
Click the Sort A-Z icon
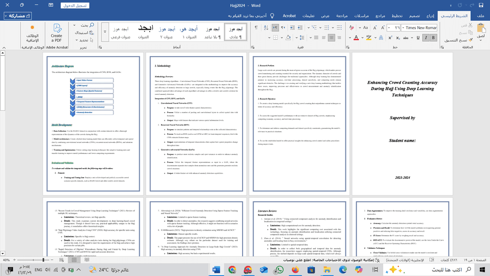(266, 28)
